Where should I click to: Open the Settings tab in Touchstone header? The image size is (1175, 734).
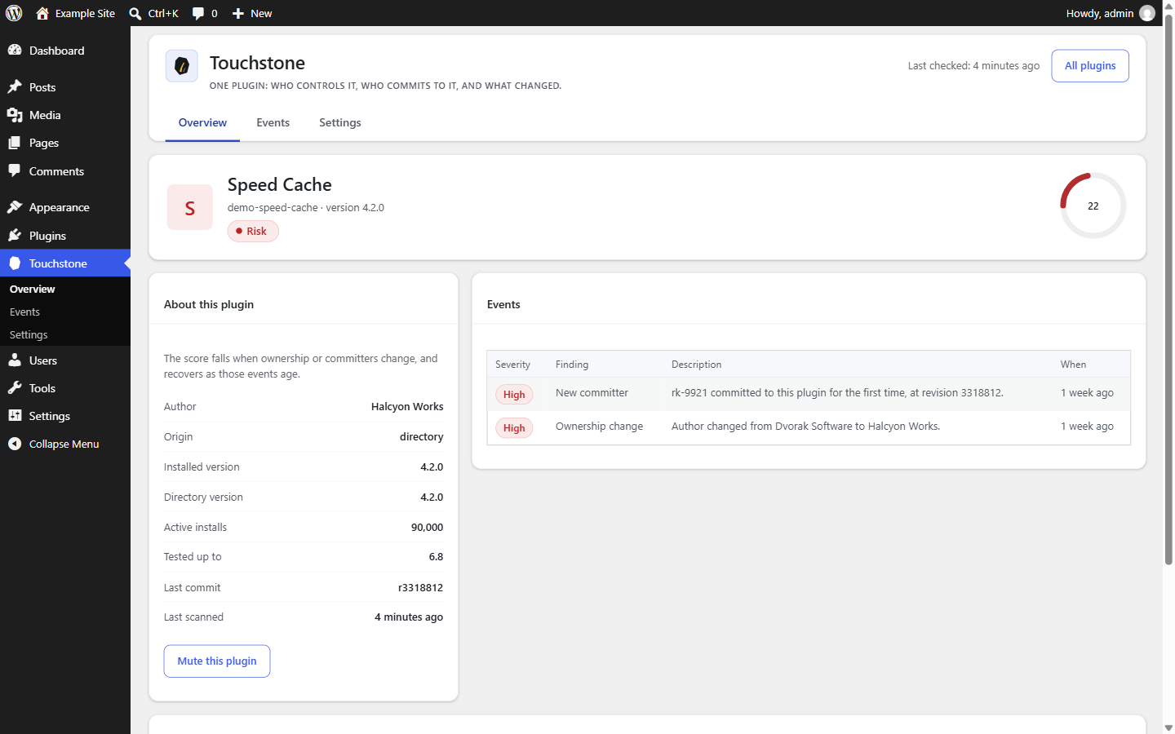(x=340, y=122)
